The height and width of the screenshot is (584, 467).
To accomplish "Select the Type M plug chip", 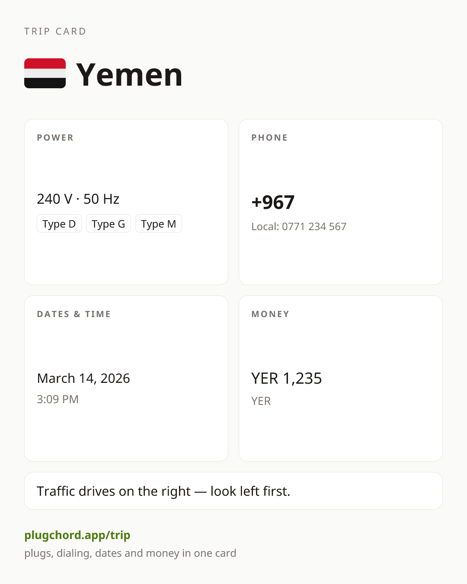I will click(159, 224).
